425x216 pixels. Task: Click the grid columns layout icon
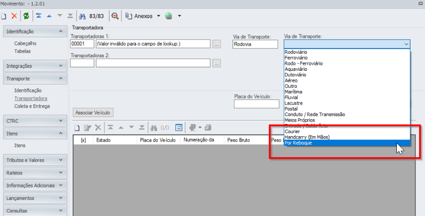pyautogui.click(x=179, y=128)
